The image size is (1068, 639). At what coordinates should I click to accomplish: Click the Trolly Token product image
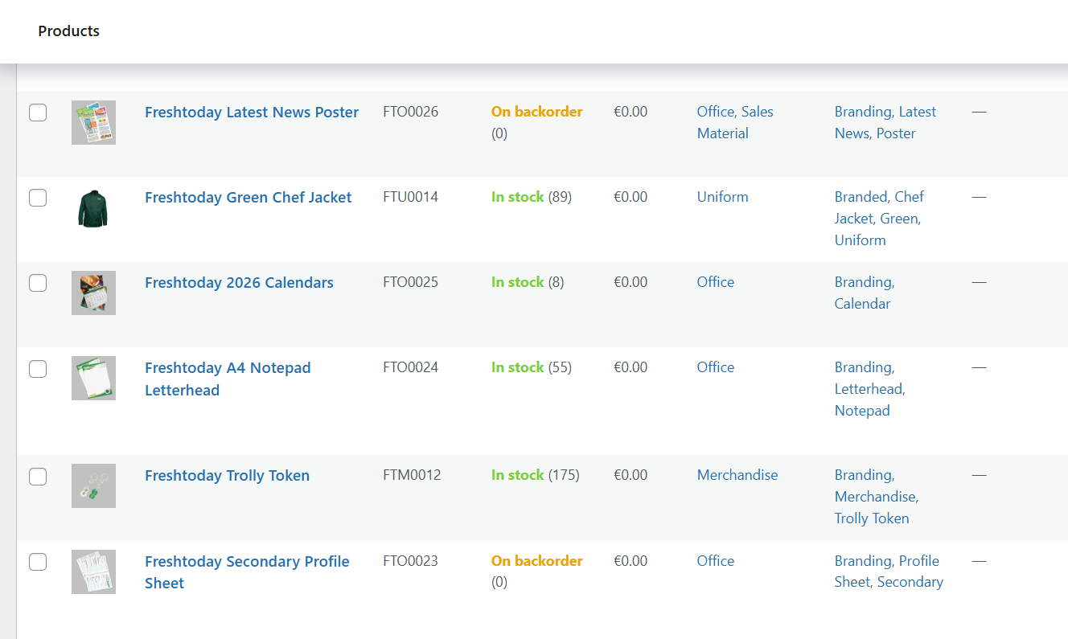[x=93, y=485]
